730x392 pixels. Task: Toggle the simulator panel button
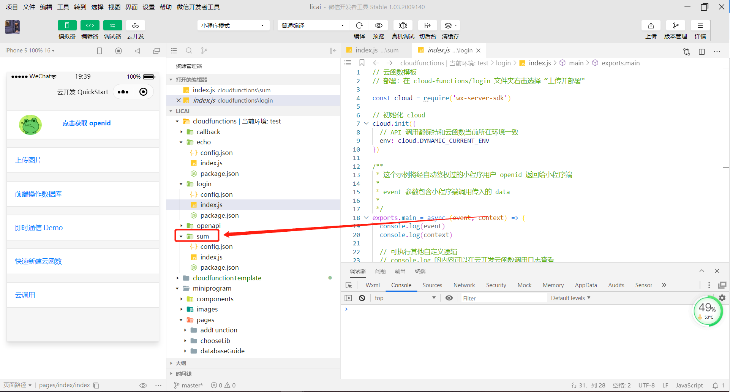point(67,25)
